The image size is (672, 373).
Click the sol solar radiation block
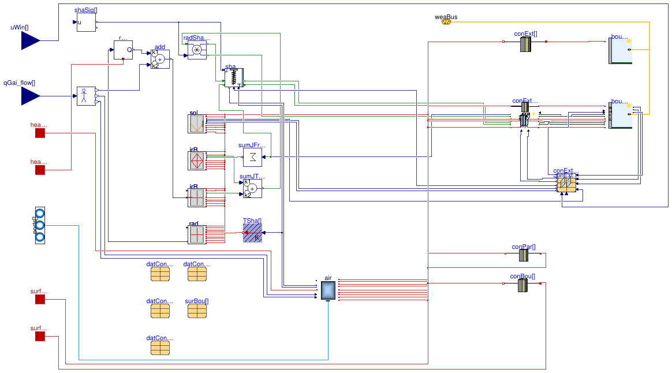[x=197, y=124]
